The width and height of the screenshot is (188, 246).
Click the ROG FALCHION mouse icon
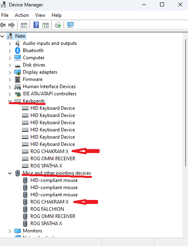(25, 209)
